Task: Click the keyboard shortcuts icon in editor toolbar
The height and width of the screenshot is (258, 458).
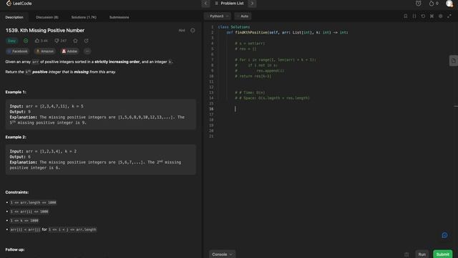Action: [x=432, y=16]
